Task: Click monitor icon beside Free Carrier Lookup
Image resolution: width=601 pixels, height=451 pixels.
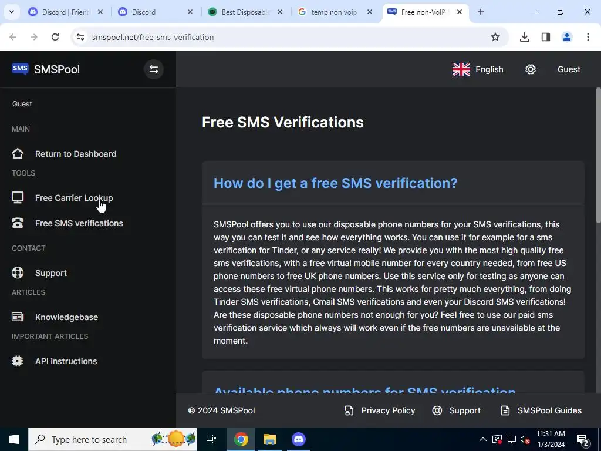Action: [18, 198]
